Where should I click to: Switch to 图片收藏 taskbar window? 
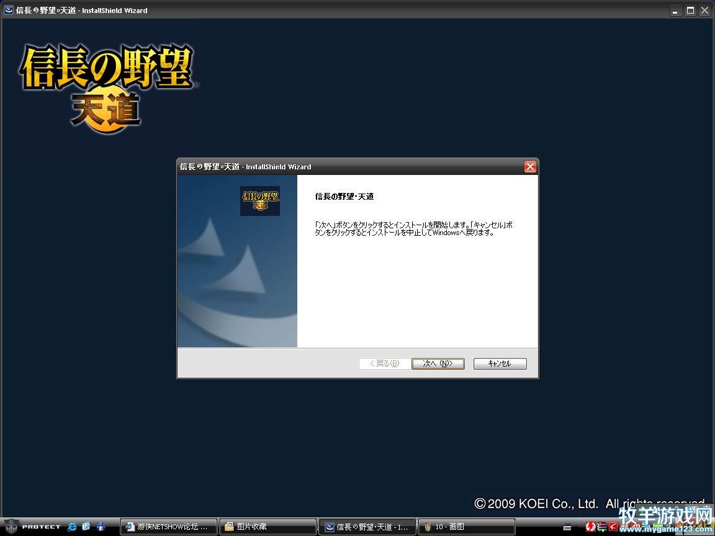tap(268, 527)
